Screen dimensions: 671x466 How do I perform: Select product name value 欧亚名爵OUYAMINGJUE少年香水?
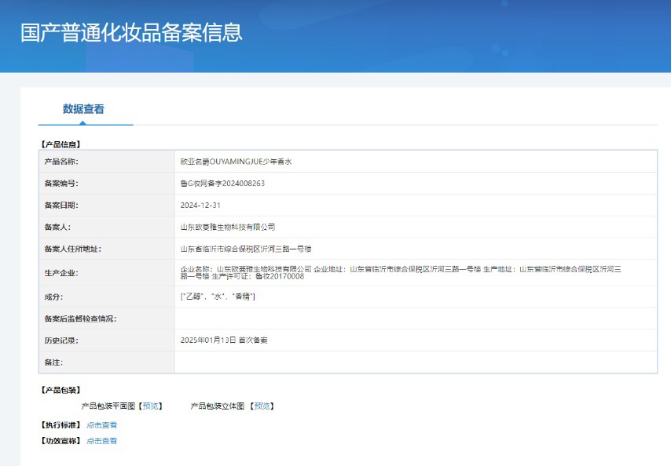pos(236,162)
